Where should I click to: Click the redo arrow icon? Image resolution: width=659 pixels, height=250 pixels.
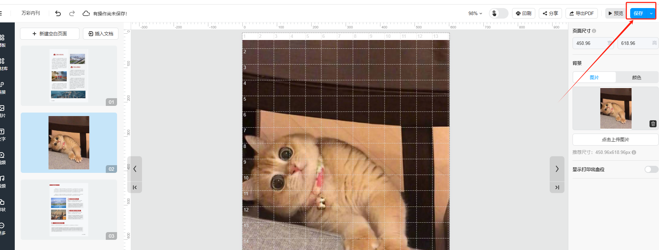72,13
